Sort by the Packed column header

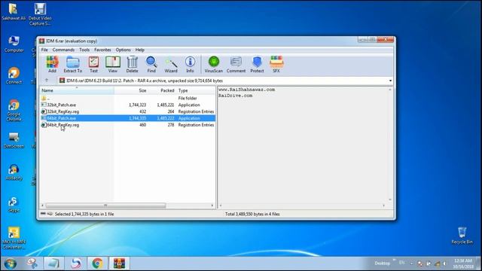162,90
